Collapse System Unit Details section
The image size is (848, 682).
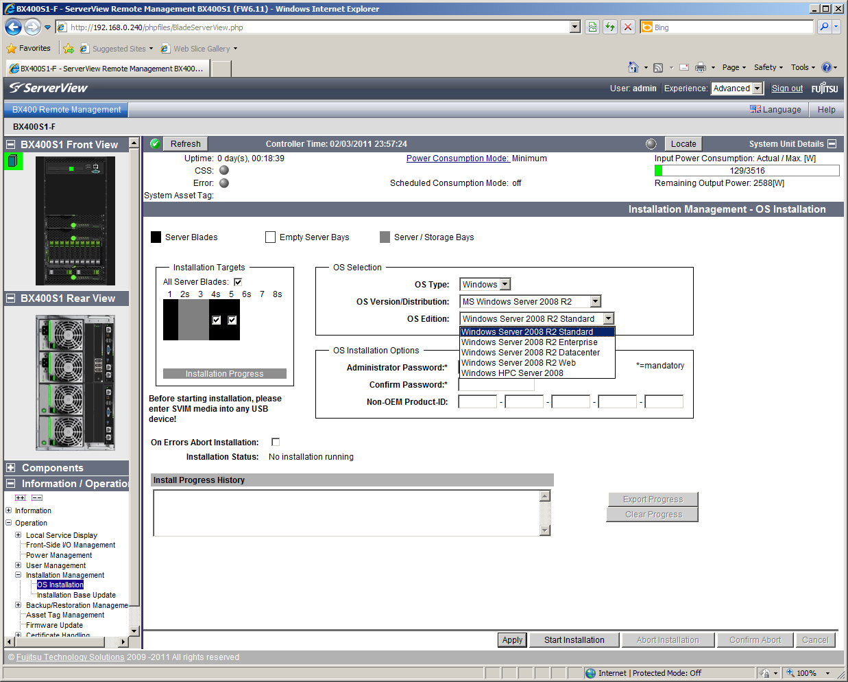tap(832, 144)
